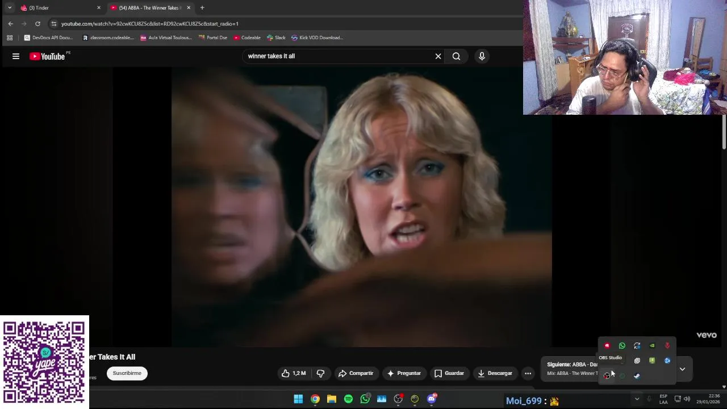
Task: Open more actions three-dot menu
Action: click(x=528, y=373)
